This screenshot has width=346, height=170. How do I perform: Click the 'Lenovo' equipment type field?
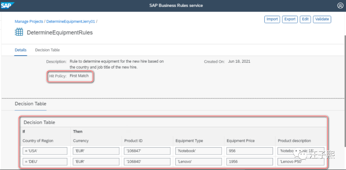tap(199, 162)
